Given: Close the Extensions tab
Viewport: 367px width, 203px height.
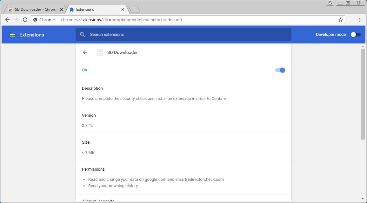Looking at the screenshot, I should point(123,10).
